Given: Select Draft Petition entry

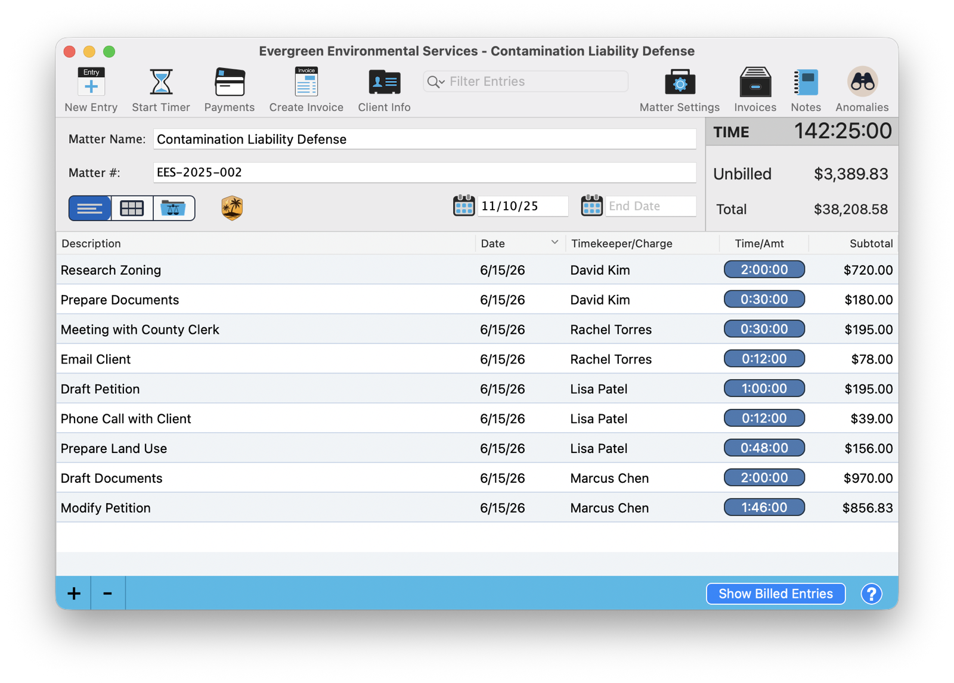Looking at the screenshot, I should (x=477, y=389).
